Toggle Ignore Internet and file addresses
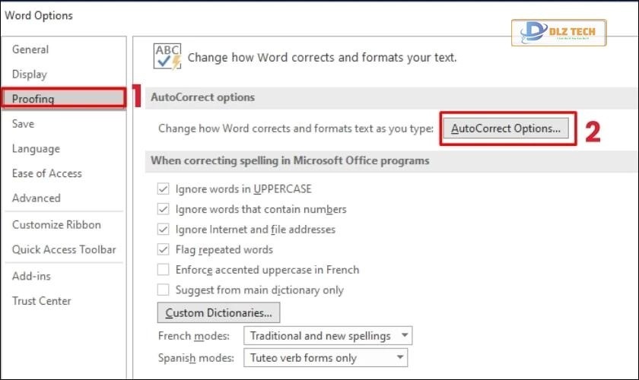 pos(163,229)
